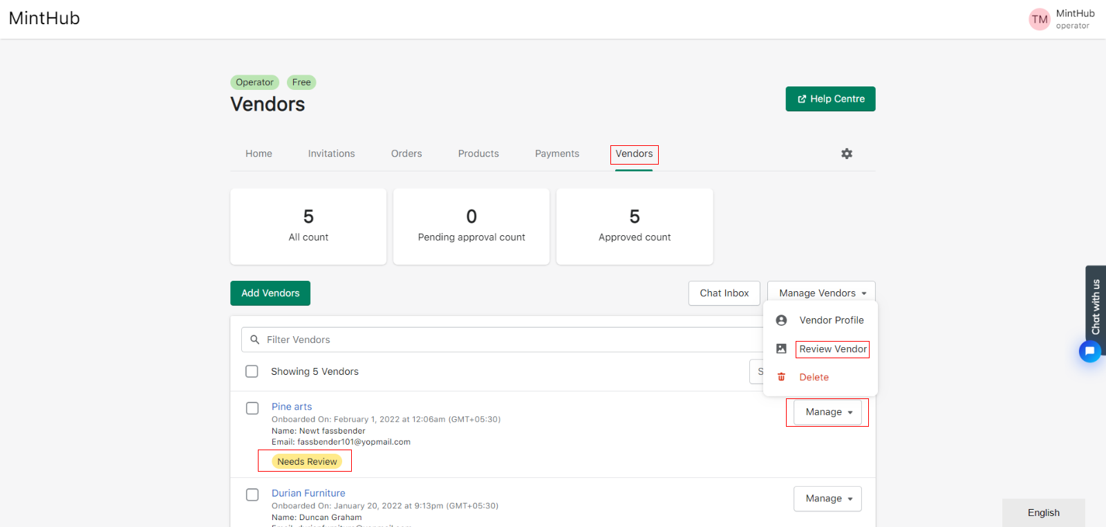The height and width of the screenshot is (527, 1106).
Task: Open the Chat Inbox
Action: (x=724, y=293)
